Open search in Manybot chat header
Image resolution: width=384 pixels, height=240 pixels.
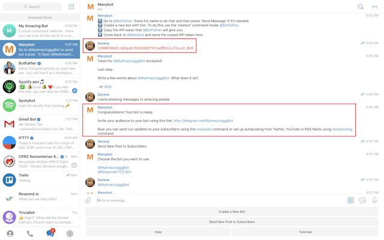coord(360,7)
